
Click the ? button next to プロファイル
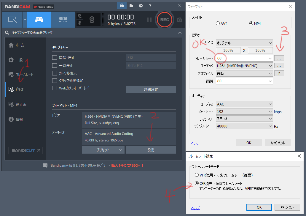pos(279,73)
